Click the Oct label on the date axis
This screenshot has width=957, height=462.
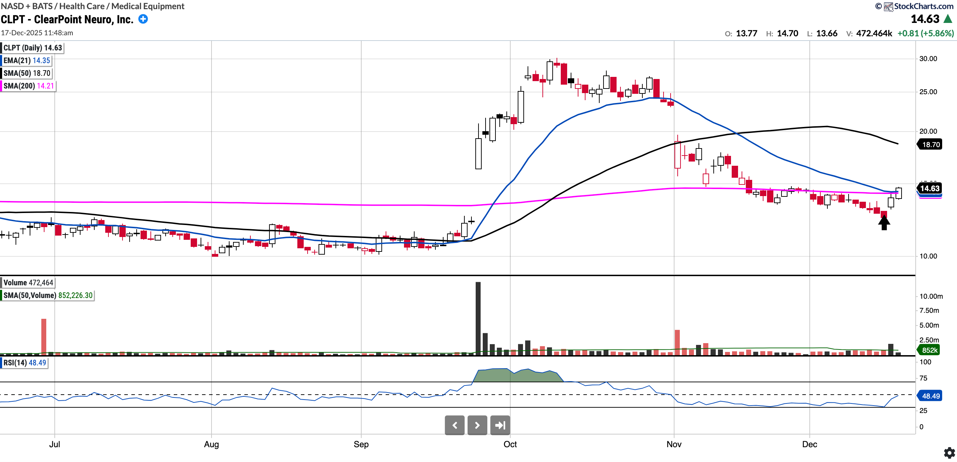coord(510,445)
